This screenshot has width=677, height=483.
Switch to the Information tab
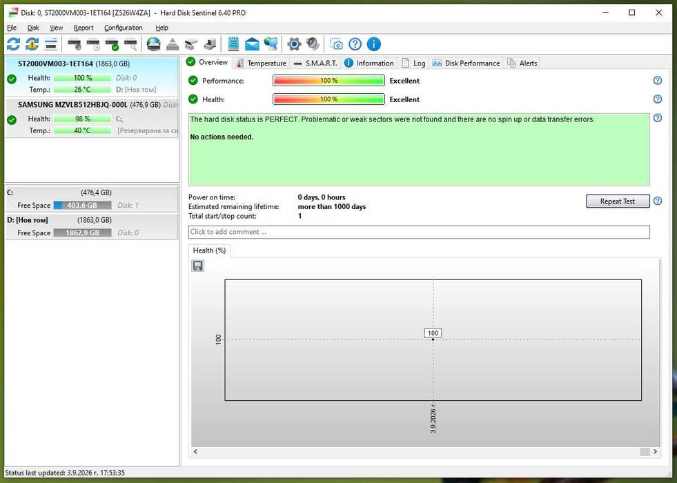point(369,63)
